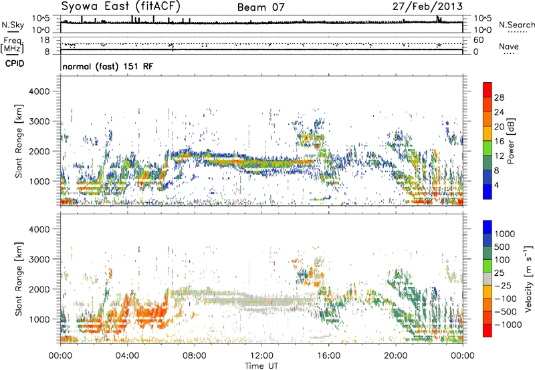Click the "04:00" time axis tick label

click(x=127, y=356)
